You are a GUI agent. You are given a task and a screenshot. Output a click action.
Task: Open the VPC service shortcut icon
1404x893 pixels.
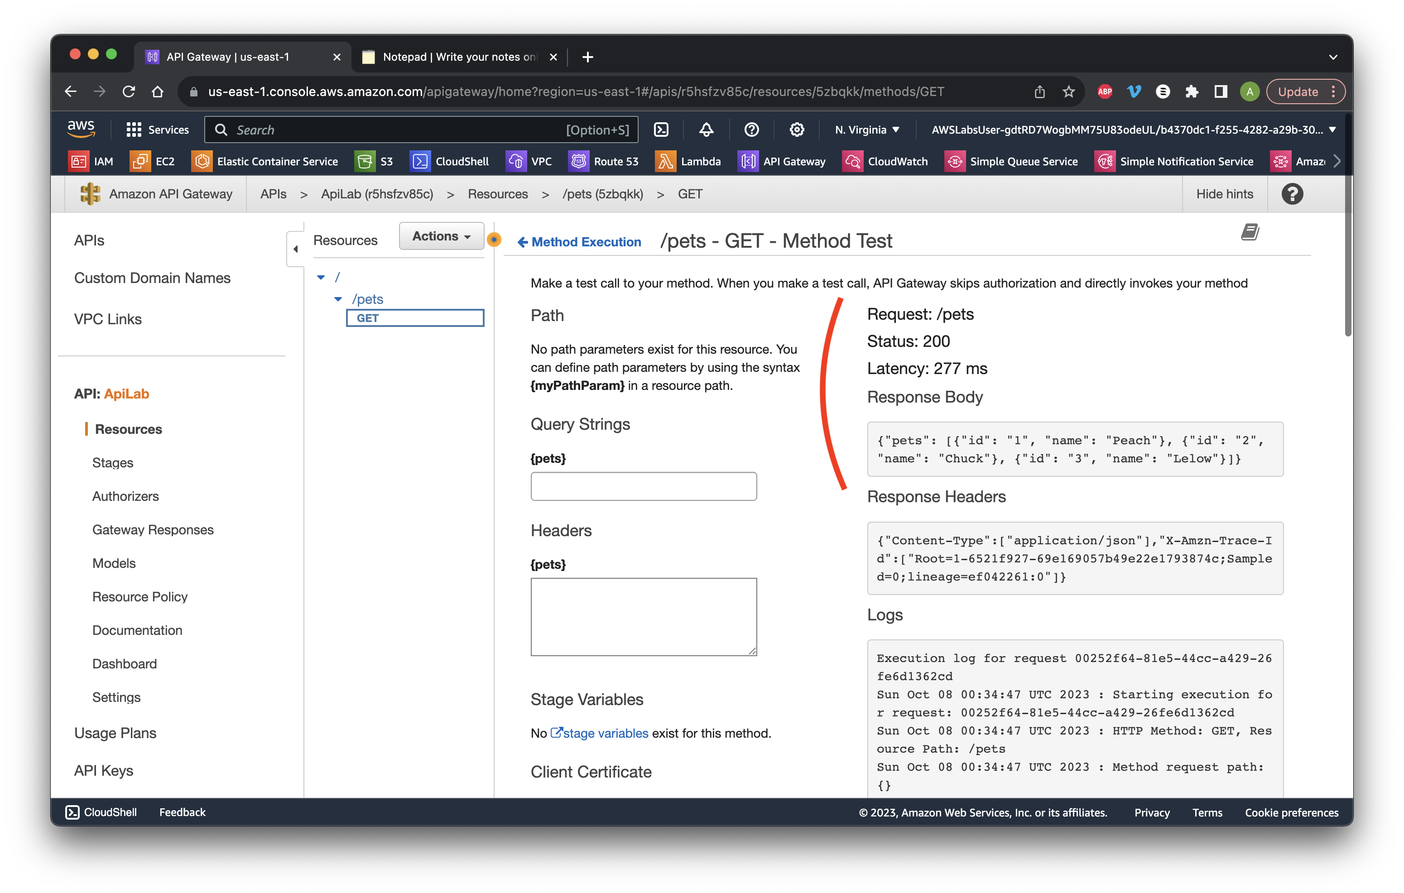click(516, 162)
